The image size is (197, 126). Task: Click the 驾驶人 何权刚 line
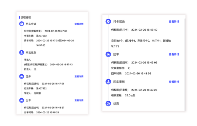pyautogui.click(x=33, y=93)
